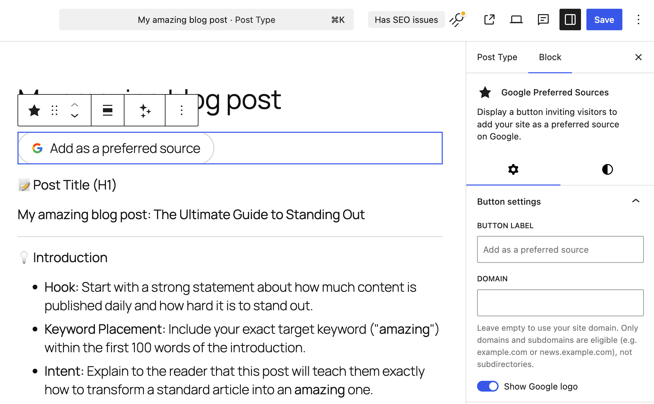Click the memo emoji next to Post Title
654x404 pixels.
pyautogui.click(x=24, y=185)
